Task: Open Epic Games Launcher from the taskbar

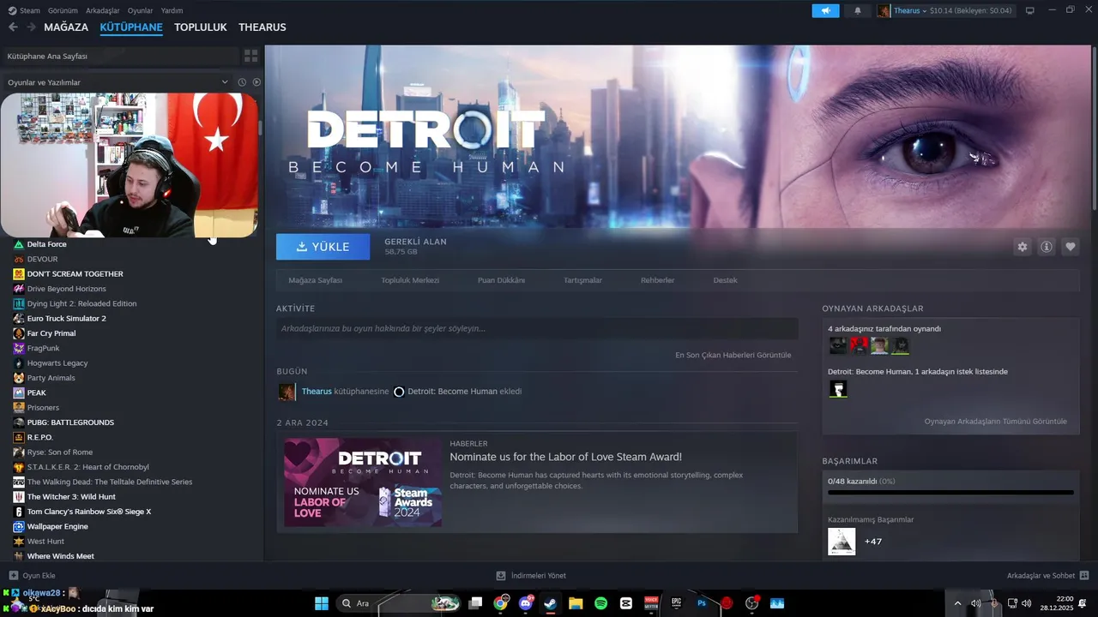Action: [x=676, y=603]
